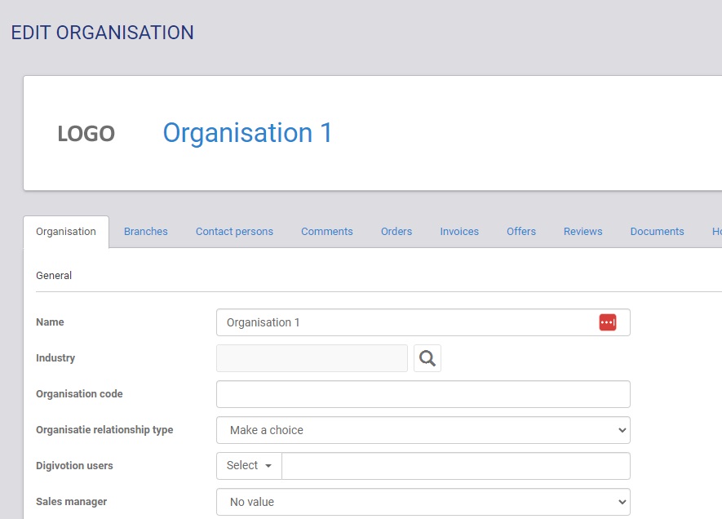The image size is (722, 519).
Task: Open the Contact persons tab
Action: 234,232
